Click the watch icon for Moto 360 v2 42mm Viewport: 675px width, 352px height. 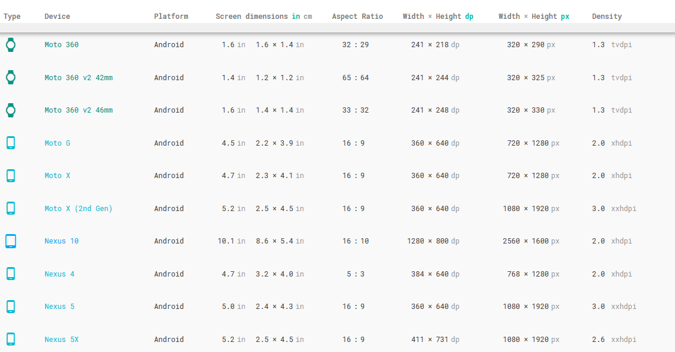pos(11,77)
